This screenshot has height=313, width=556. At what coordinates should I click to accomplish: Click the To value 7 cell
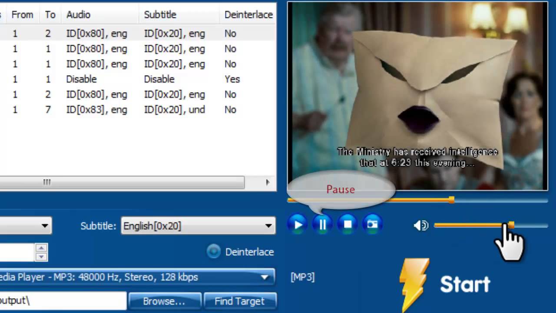(48, 110)
